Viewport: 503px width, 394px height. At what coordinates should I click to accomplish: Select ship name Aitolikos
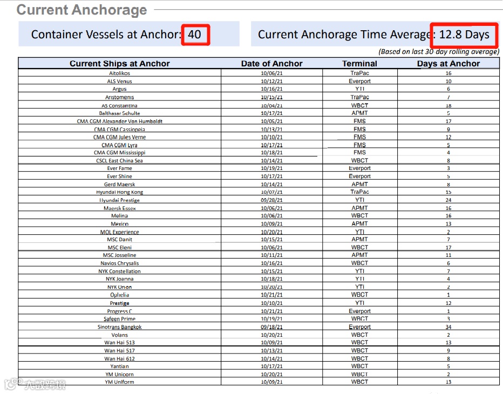[x=119, y=73]
